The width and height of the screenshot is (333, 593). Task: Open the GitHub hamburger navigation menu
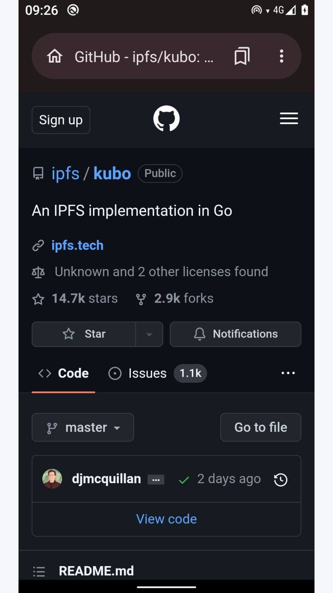point(289,119)
